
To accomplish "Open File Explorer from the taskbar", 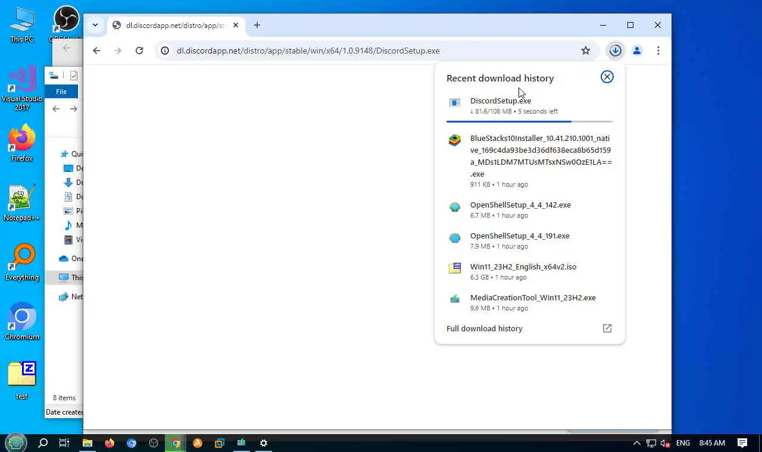I will 87,443.
